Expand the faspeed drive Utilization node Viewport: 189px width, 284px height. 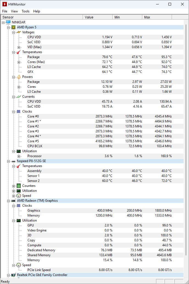[14, 191]
